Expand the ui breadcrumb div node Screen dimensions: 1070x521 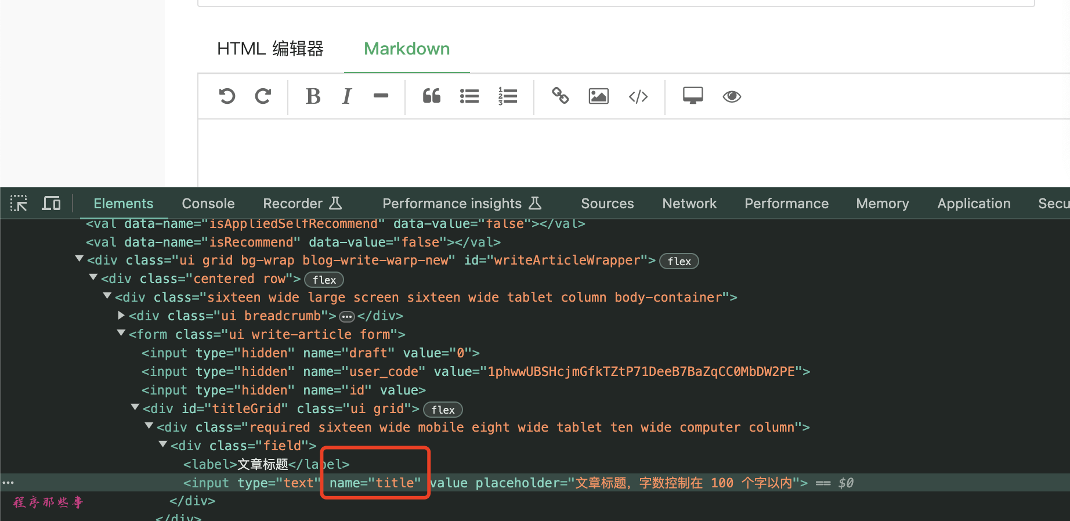121,315
